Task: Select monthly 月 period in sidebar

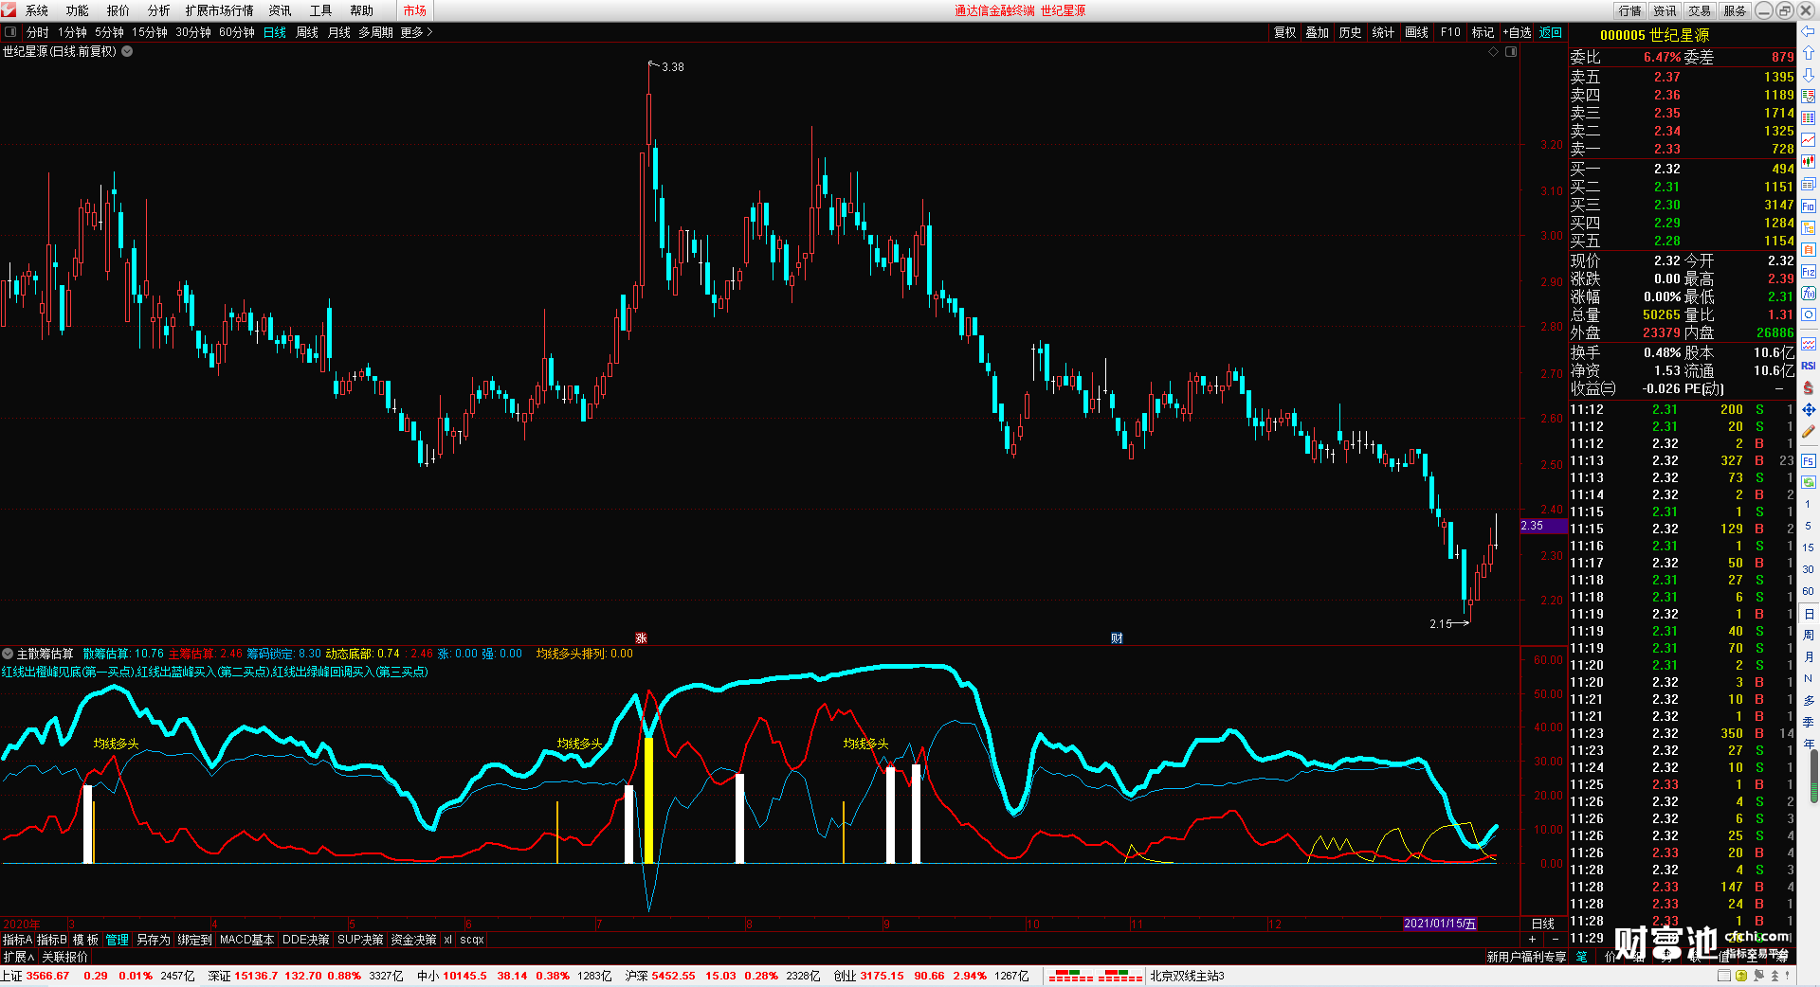Action: 1808,657
